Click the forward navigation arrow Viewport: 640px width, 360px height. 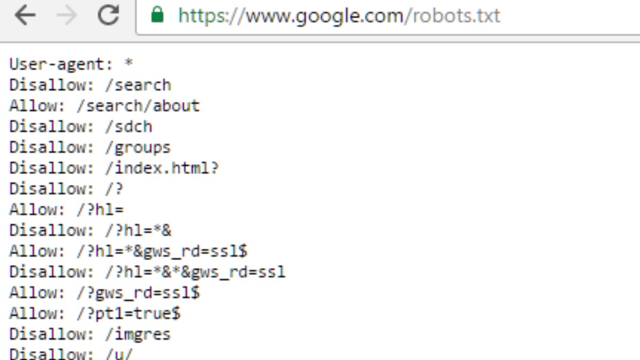point(67,16)
